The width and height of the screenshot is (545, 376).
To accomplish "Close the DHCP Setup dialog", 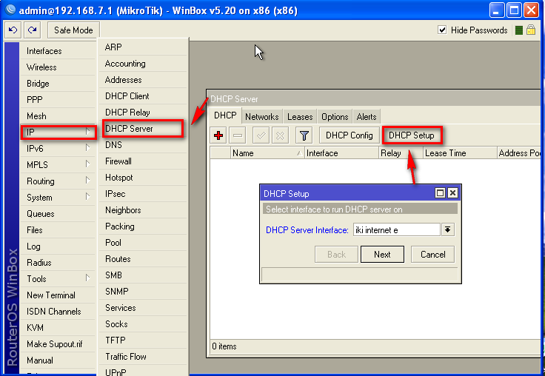I will tap(452, 193).
